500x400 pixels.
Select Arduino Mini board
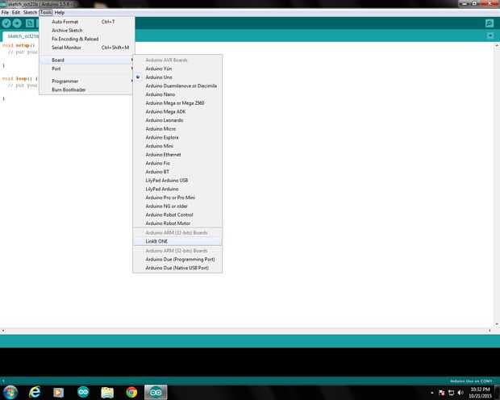click(x=177, y=146)
